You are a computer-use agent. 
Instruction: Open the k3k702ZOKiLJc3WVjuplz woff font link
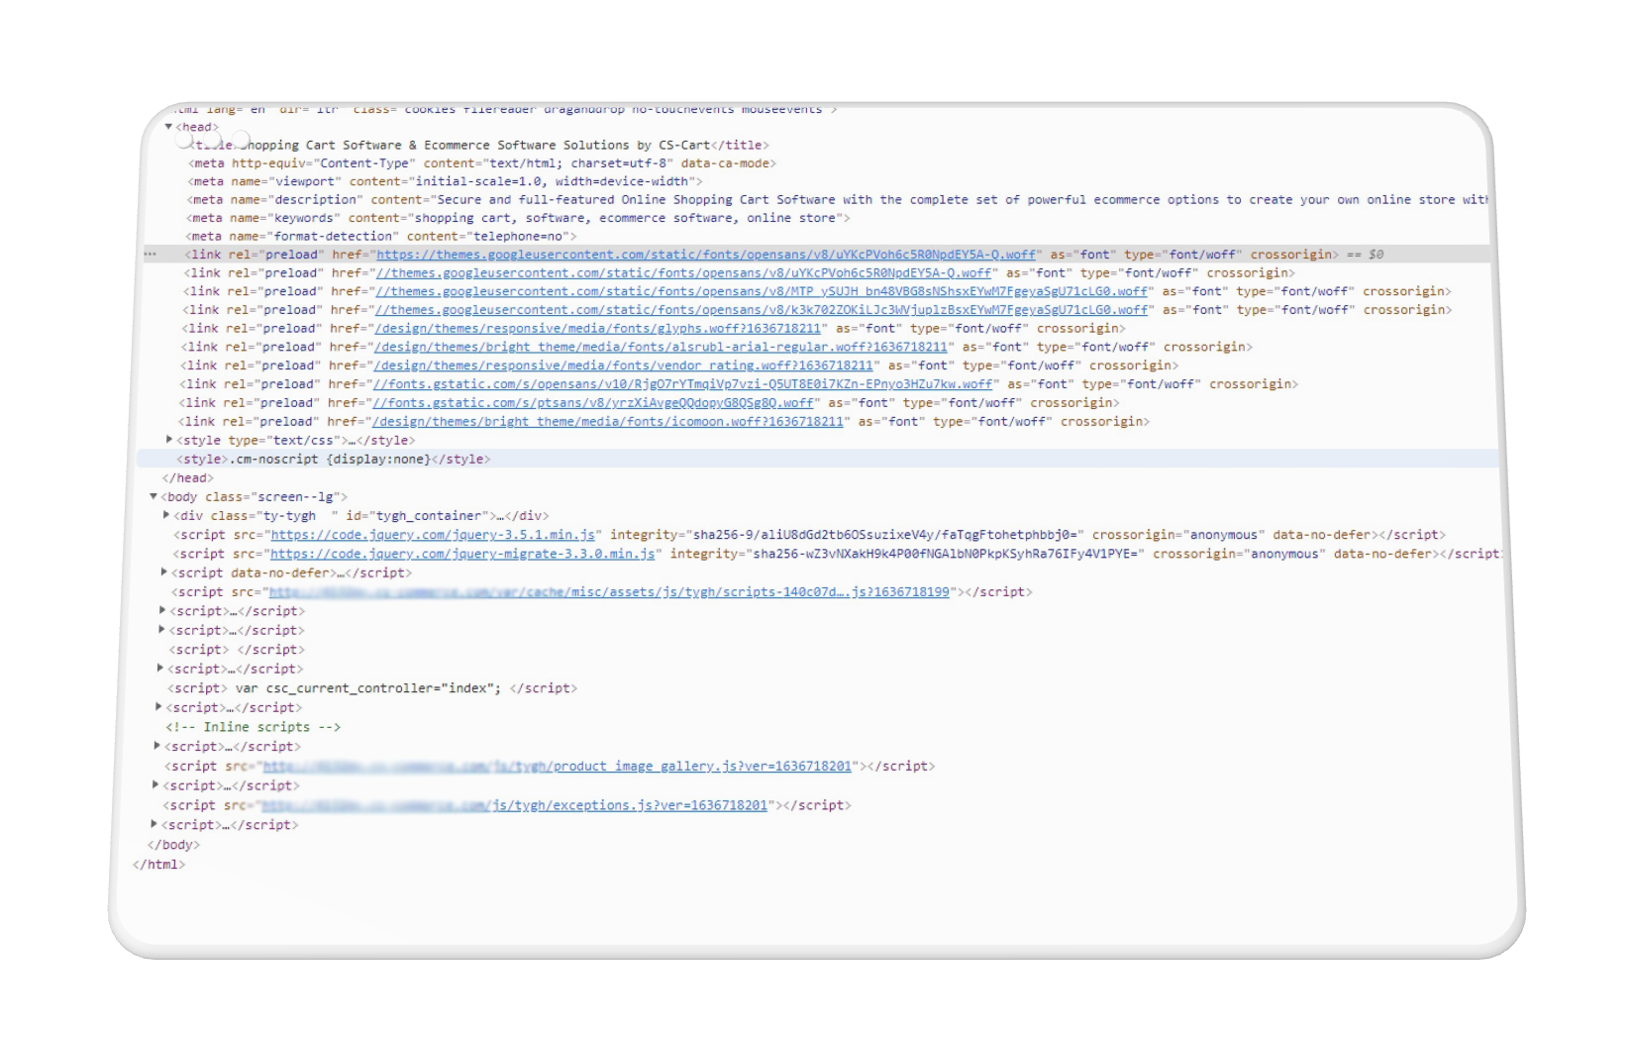(761, 310)
